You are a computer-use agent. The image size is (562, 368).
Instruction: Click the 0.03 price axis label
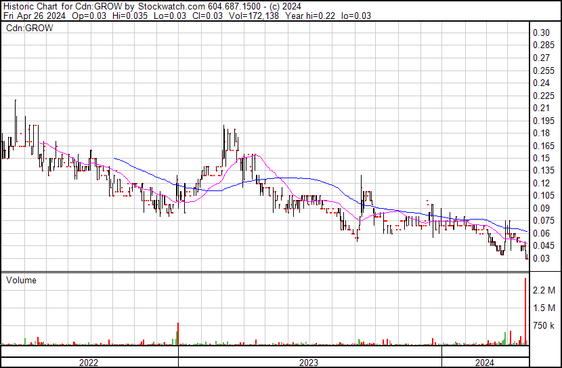[x=540, y=258]
